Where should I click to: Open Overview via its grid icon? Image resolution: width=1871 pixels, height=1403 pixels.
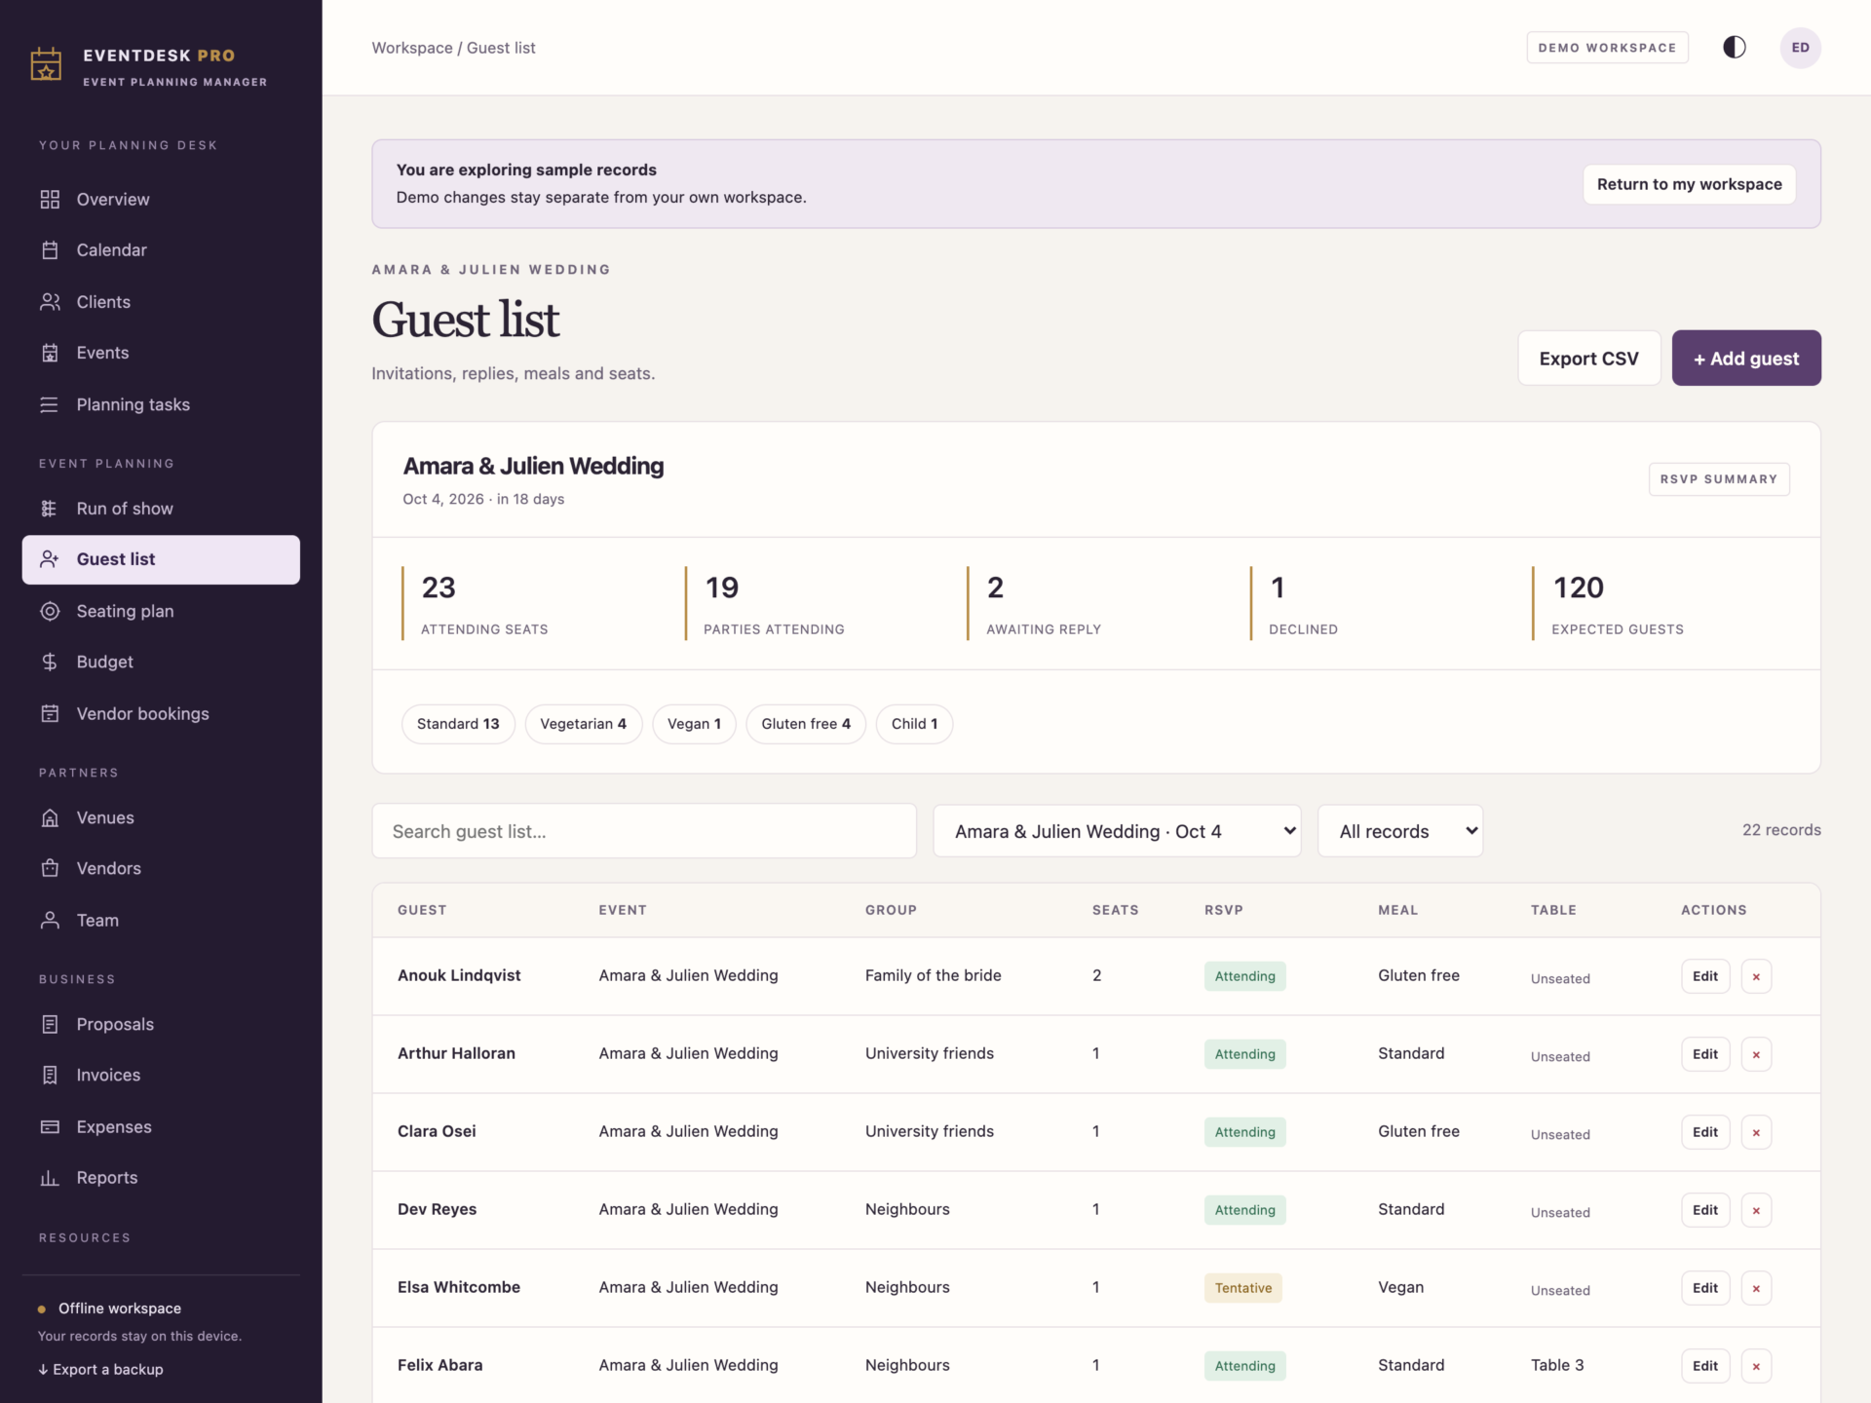[x=50, y=200]
